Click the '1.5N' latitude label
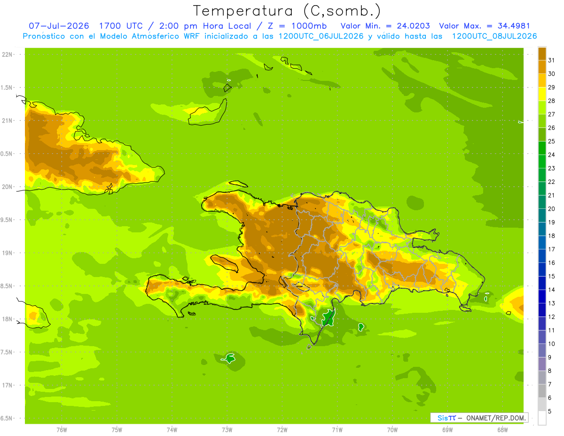Screen dimensions: 564x436 click(7, 87)
